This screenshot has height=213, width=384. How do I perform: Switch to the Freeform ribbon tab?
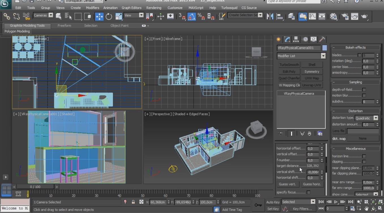[x=64, y=26]
